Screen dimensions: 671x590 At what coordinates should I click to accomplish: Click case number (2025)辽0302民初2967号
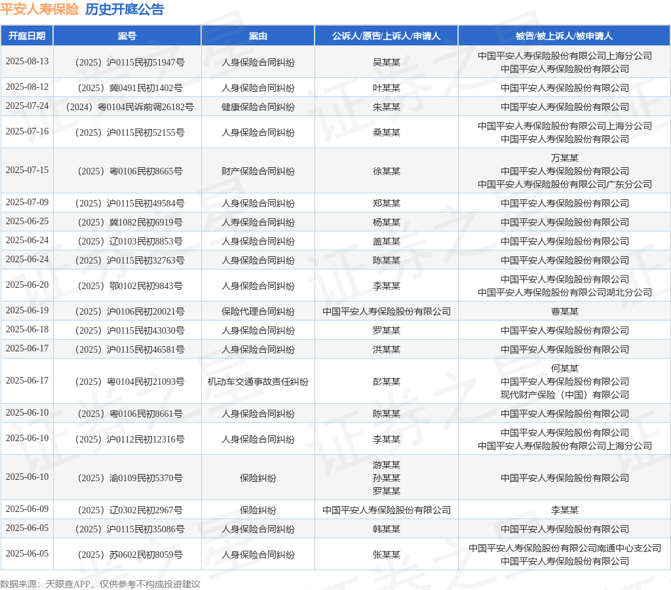(130, 510)
